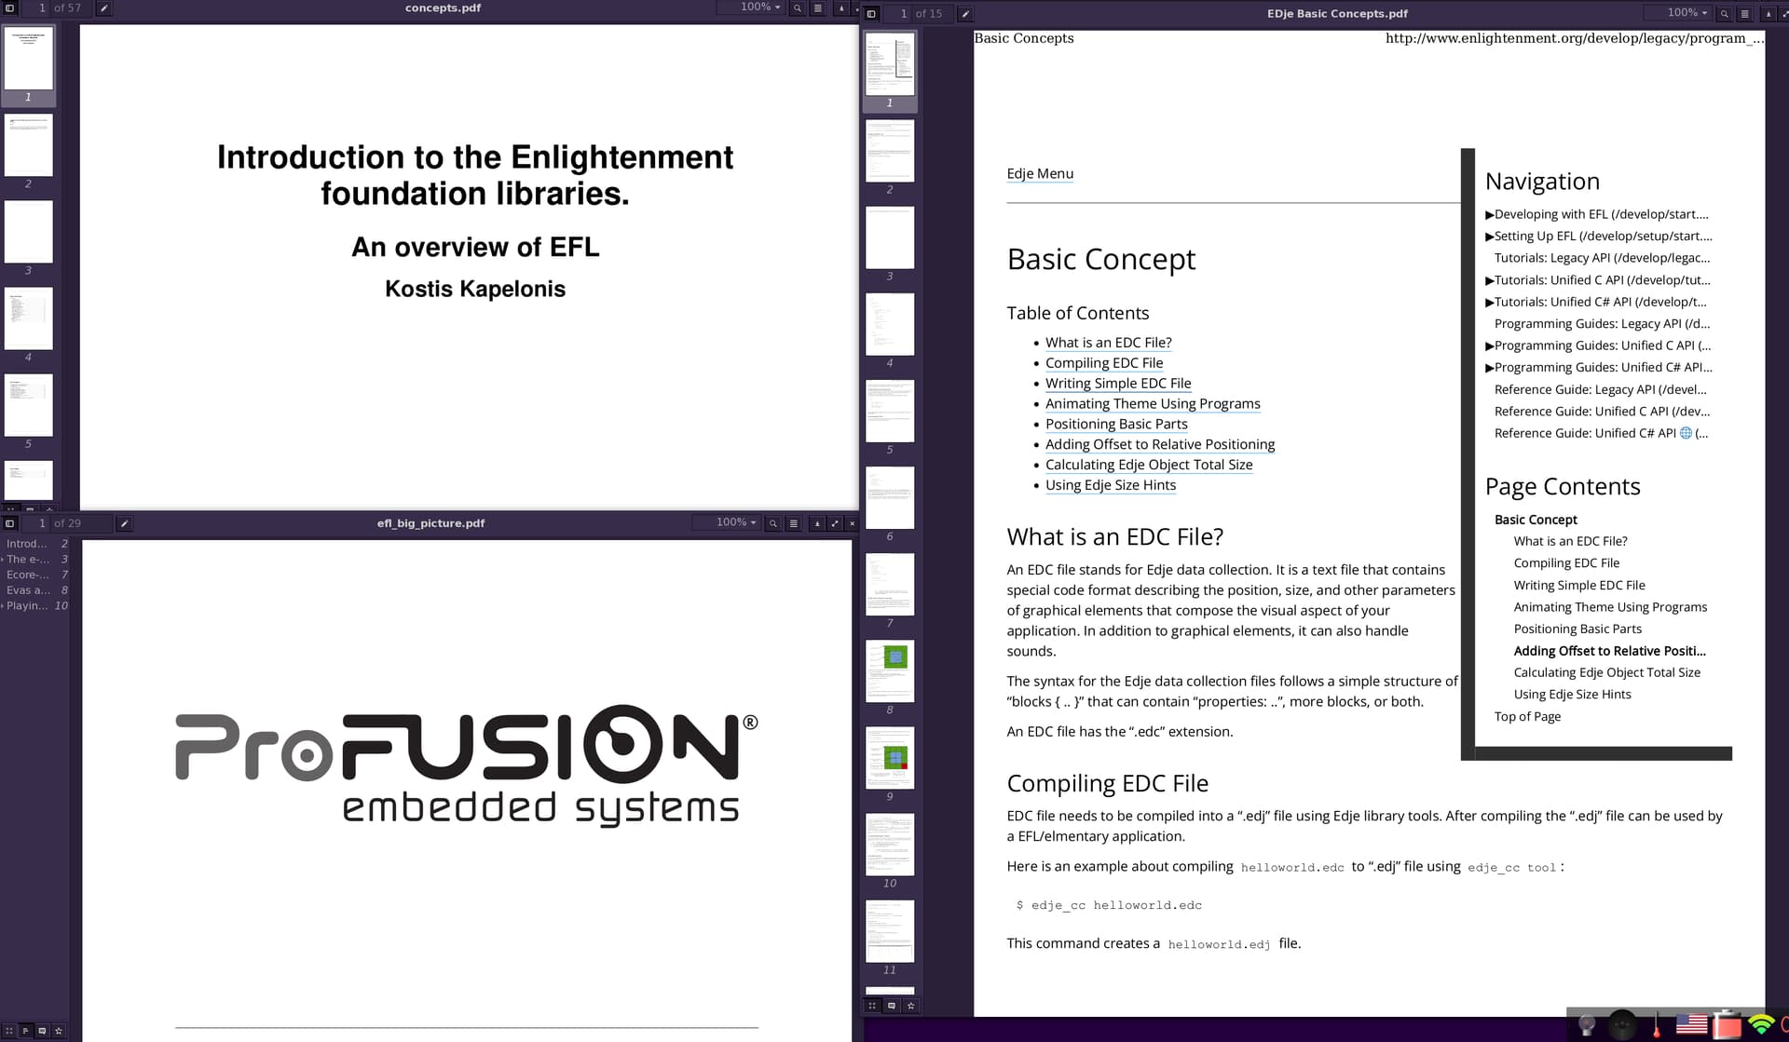Click annotate pencil icon in EDje Basic Concepts.pdf

965,14
